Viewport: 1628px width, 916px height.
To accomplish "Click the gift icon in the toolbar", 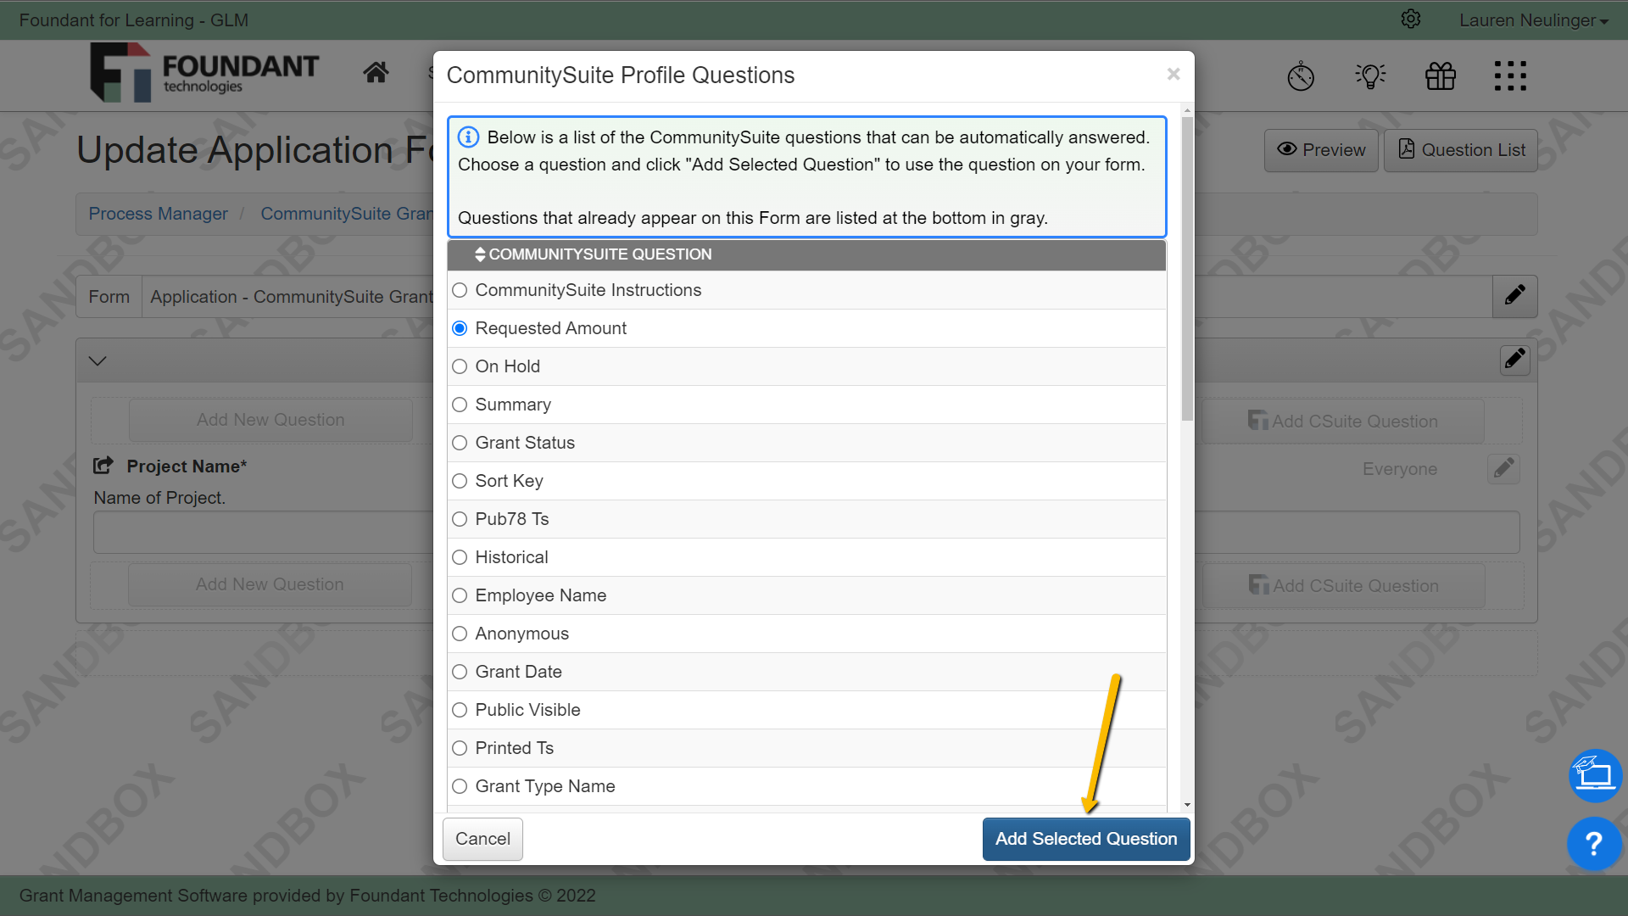I will click(x=1440, y=75).
